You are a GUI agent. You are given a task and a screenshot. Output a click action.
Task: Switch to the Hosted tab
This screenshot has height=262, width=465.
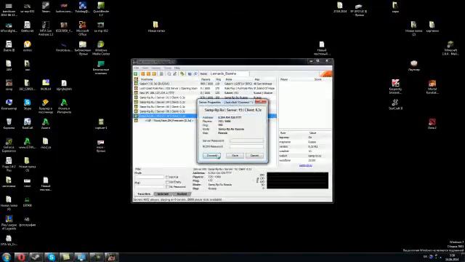point(182,194)
